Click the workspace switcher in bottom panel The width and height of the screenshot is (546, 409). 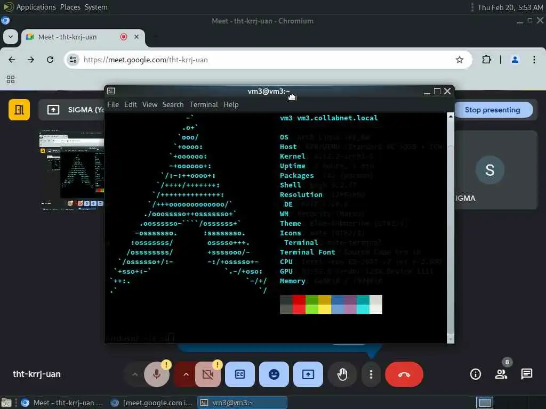484,403
